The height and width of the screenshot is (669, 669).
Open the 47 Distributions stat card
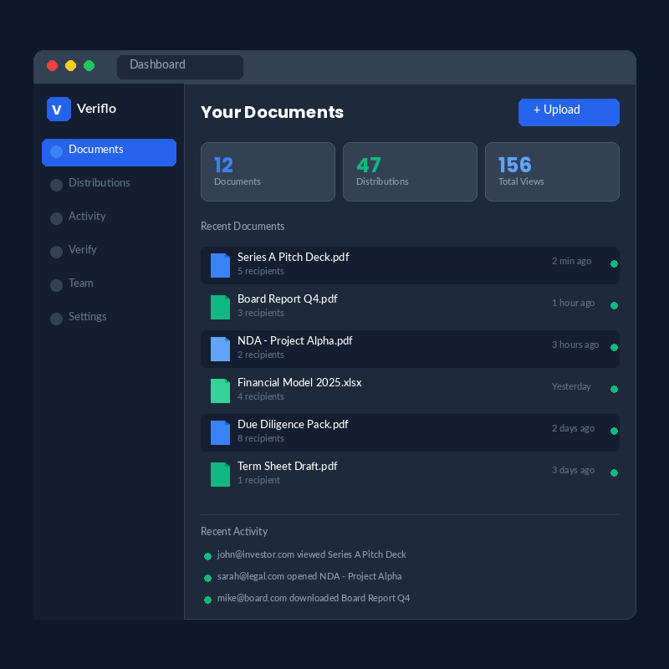click(x=410, y=171)
